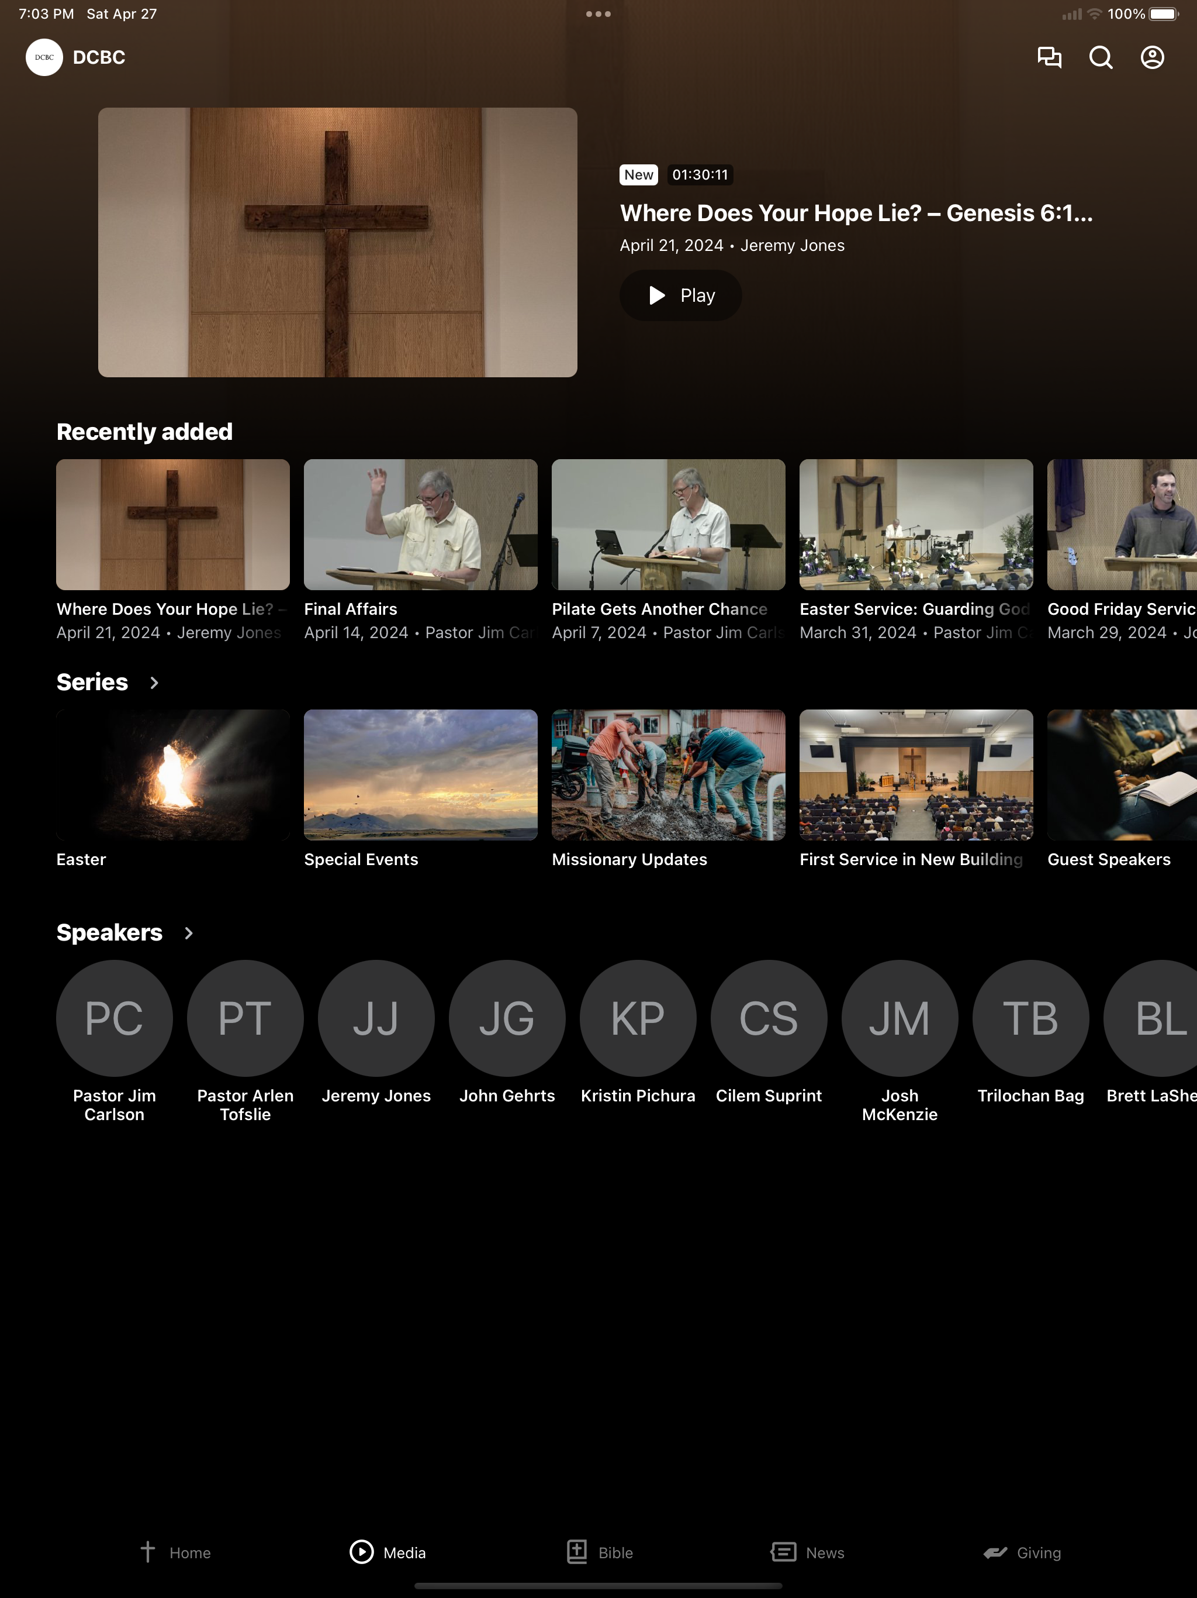Switch to the Bible tab
The image size is (1197, 1598).
coord(599,1552)
